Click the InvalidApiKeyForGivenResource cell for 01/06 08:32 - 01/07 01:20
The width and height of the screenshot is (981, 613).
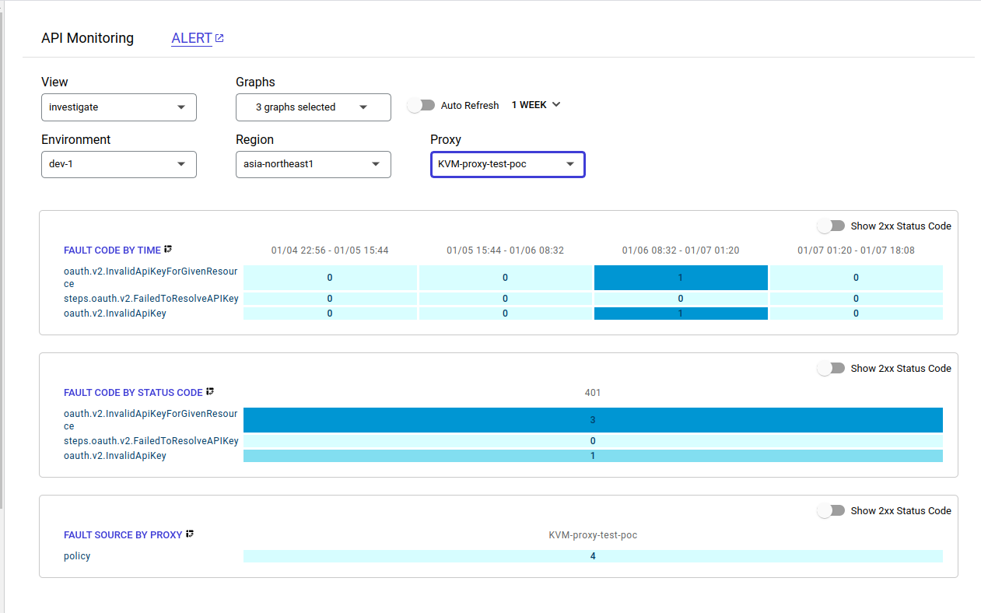coord(681,278)
